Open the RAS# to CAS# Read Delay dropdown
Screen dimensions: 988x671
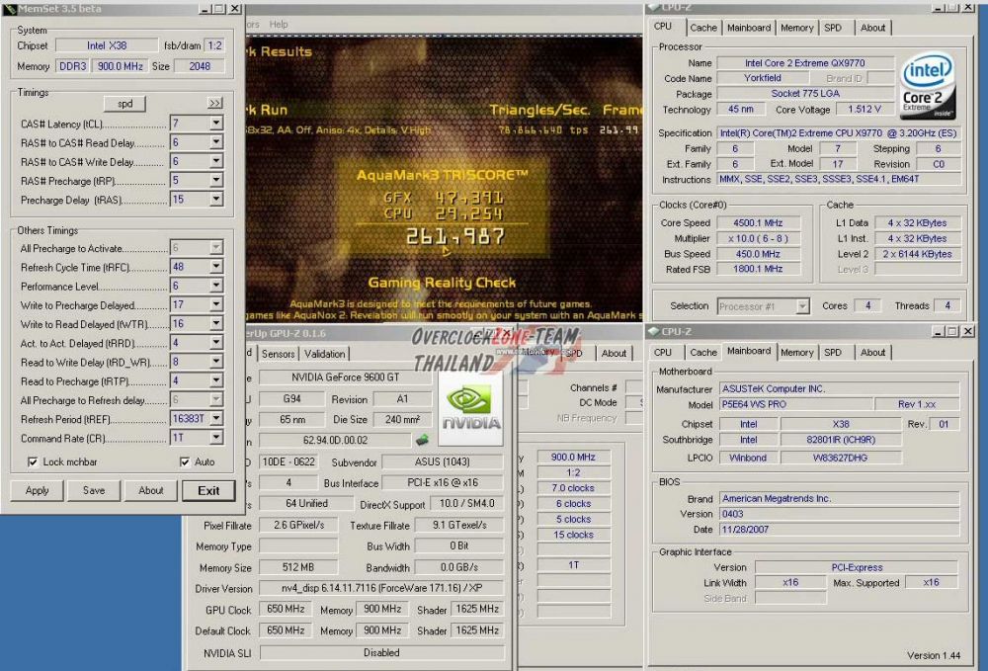pyautogui.click(x=216, y=142)
